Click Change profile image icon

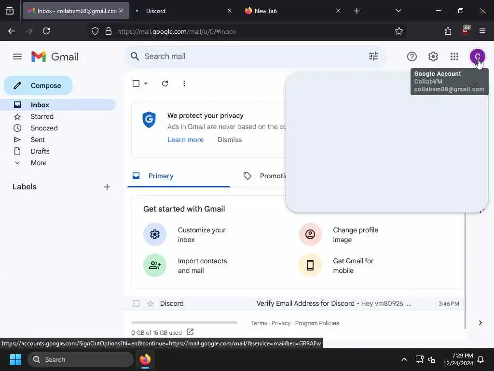tap(310, 234)
